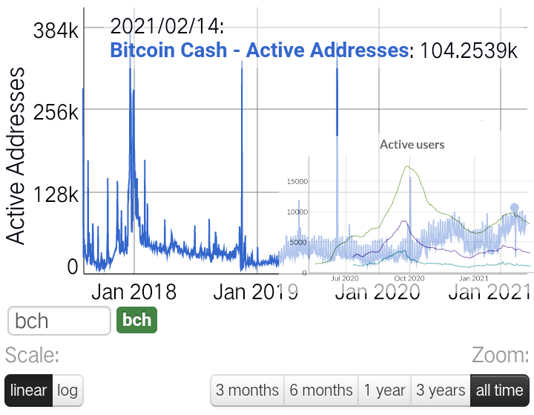Image resolution: width=534 pixels, height=415 pixels.
Task: Click the Jan 2020 x-axis label
Action: 378,292
